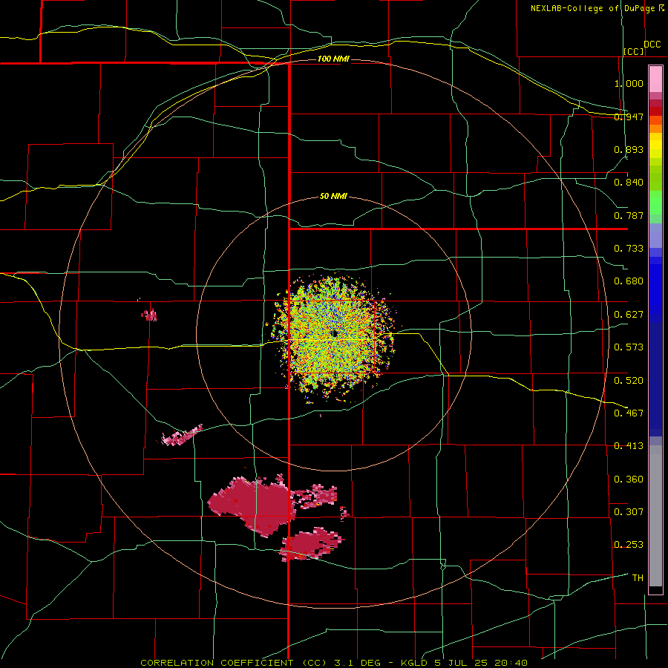Image resolution: width=668 pixels, height=668 pixels.
Task: Click the '0.573' color scale label
Action: [x=629, y=347]
